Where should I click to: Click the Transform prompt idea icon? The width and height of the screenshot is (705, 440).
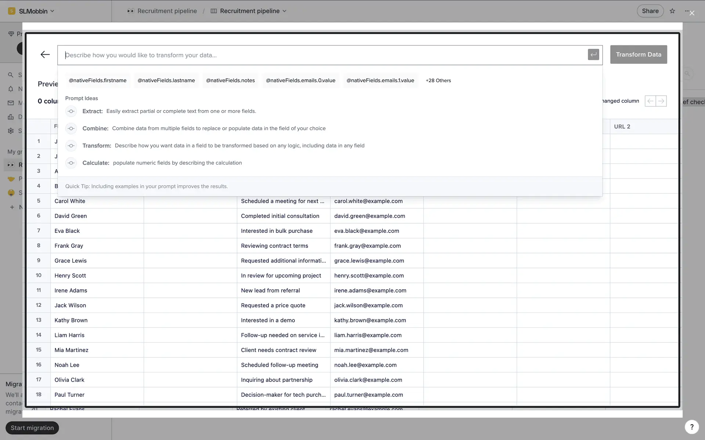tap(71, 146)
